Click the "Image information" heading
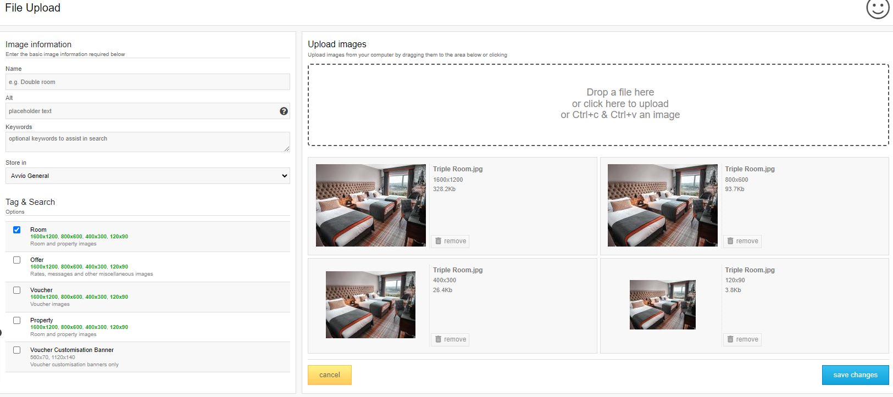Screen dimensions: 893x397 [x=38, y=44]
